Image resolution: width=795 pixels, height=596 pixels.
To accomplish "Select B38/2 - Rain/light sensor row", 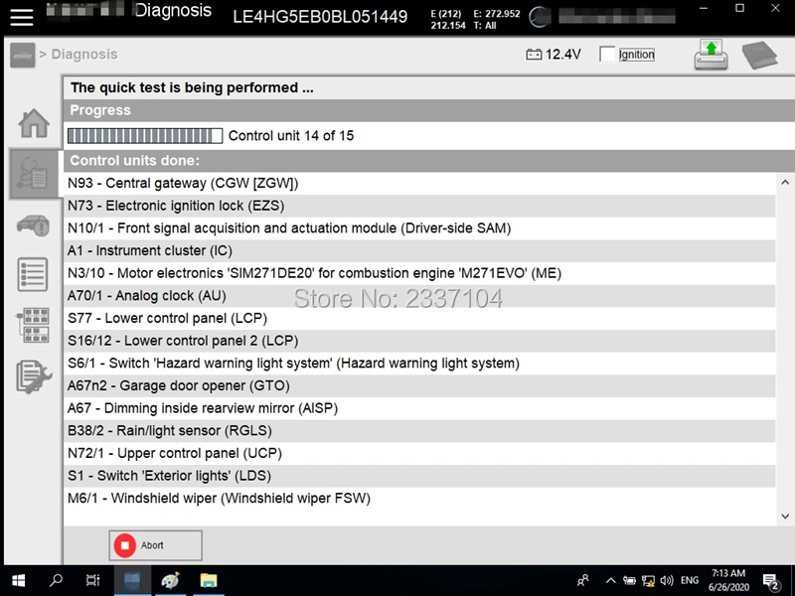I will pyautogui.click(x=419, y=431).
